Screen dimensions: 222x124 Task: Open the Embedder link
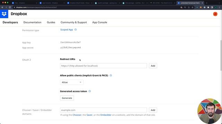coord(106,115)
